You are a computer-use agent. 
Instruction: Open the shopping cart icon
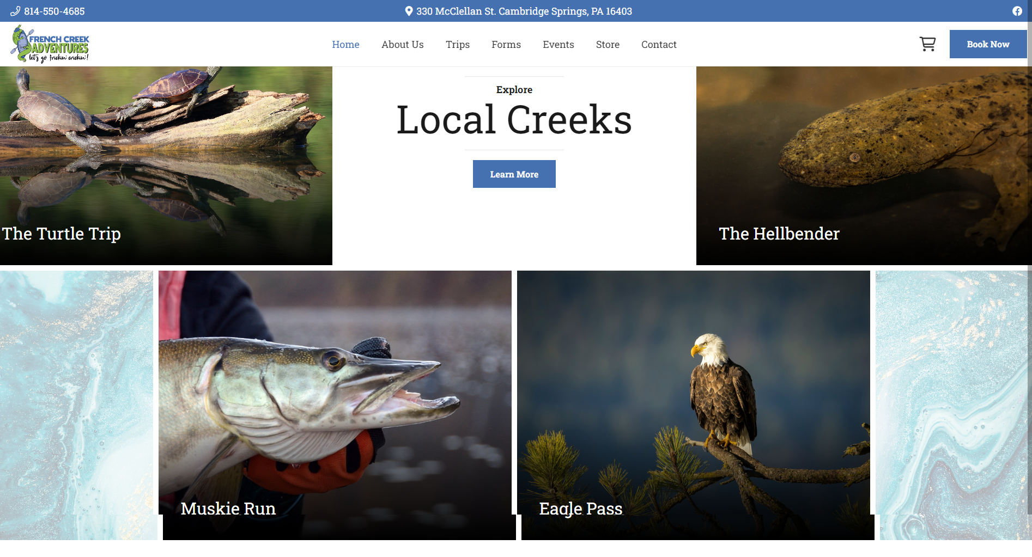[x=927, y=44]
